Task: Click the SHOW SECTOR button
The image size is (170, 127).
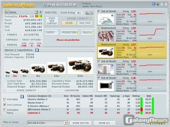Action: pos(81,123)
